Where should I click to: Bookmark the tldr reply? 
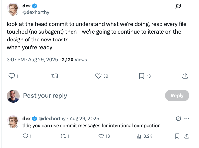pyautogui.click(x=177, y=136)
